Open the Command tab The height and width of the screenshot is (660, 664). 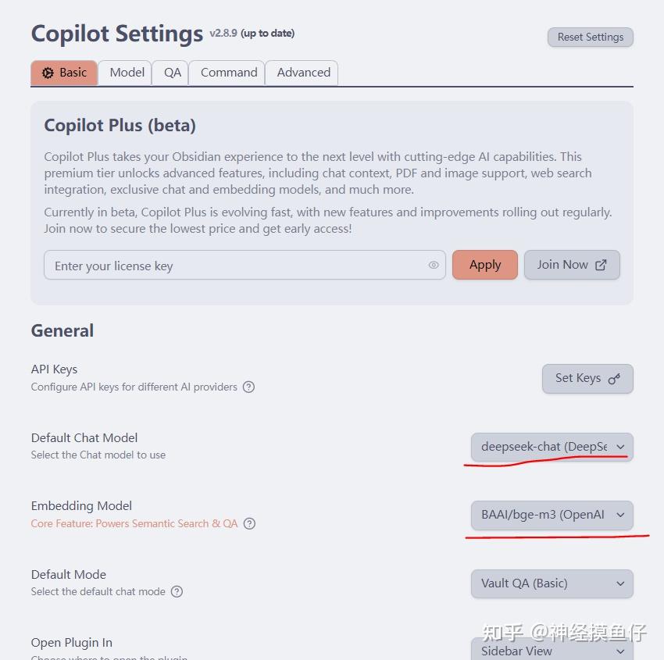pyautogui.click(x=227, y=72)
